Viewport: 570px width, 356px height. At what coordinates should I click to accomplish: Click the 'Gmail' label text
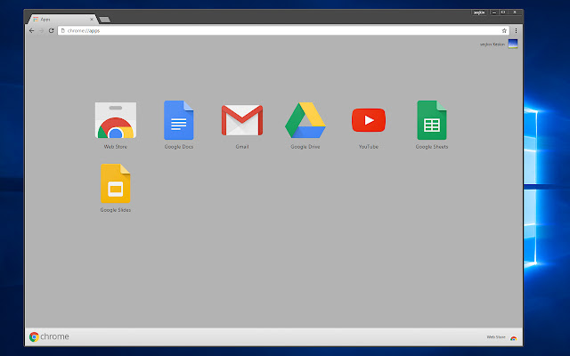[x=242, y=147]
